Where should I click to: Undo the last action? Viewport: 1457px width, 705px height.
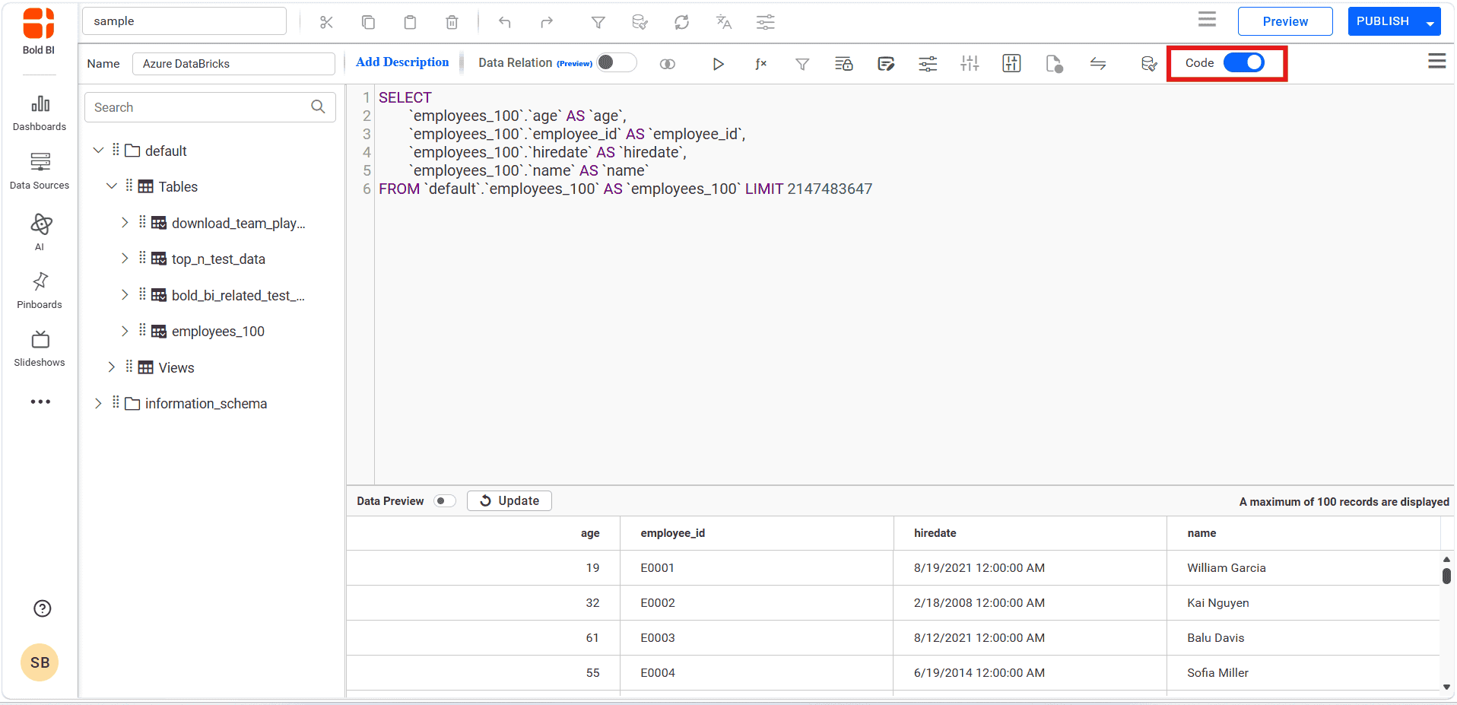coord(505,22)
